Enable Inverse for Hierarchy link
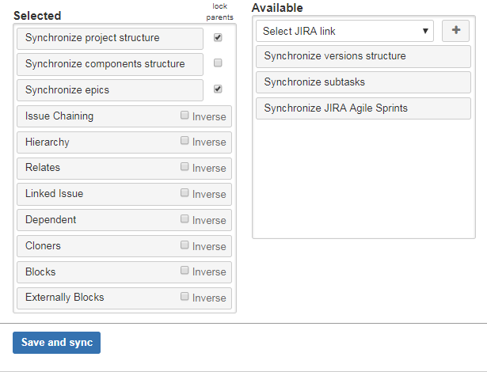The image size is (487, 372). coord(185,142)
